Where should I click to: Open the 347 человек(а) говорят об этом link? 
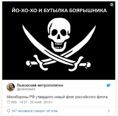(34, 111)
